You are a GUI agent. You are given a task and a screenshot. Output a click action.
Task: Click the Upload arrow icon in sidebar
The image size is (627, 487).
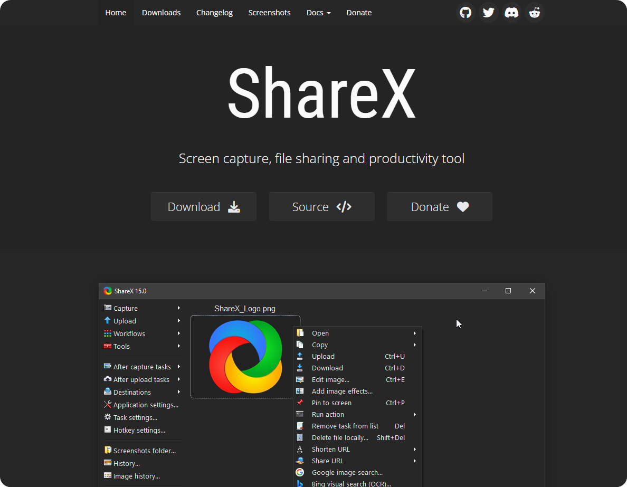coord(107,320)
